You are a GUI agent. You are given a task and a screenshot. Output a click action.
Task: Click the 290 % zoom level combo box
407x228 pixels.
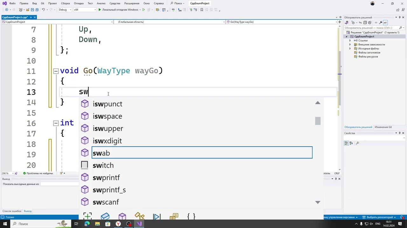pos(8,173)
